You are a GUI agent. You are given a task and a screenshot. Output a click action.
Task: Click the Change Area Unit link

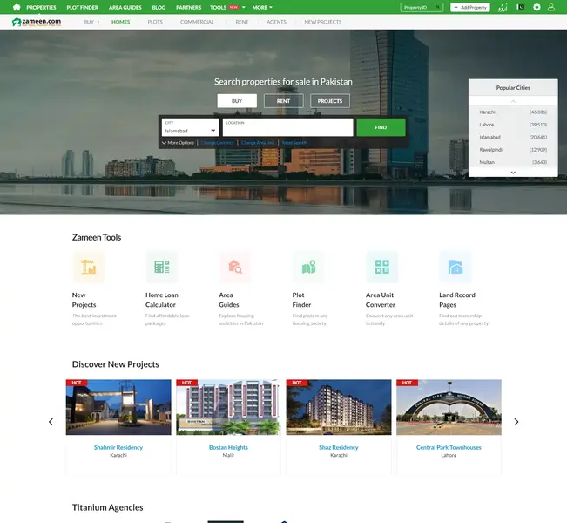pyautogui.click(x=258, y=143)
